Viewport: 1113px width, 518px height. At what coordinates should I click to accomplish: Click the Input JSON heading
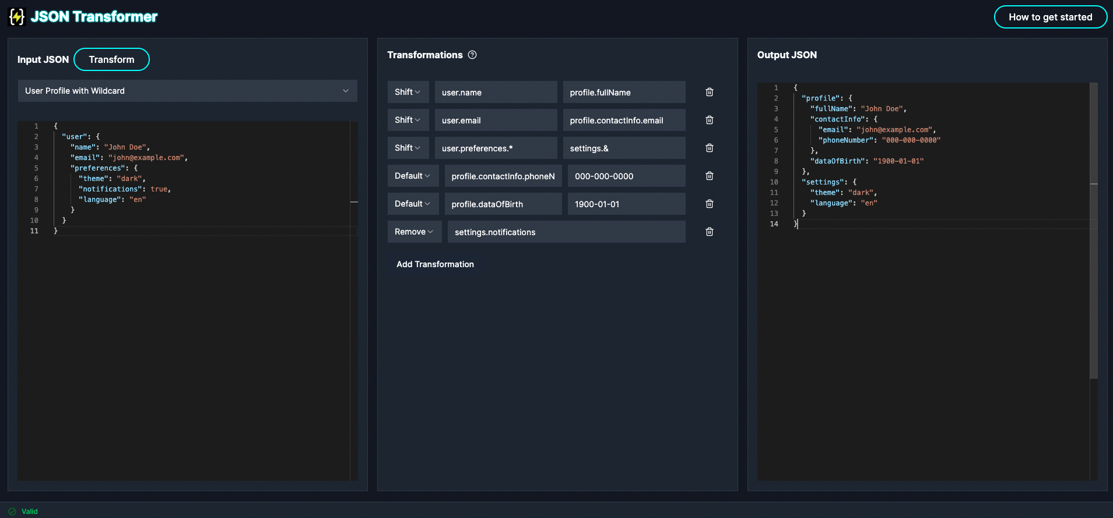click(43, 59)
